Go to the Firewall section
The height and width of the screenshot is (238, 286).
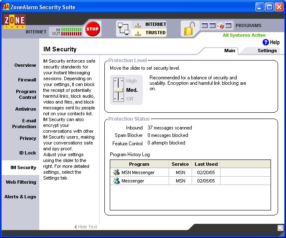coord(27,80)
